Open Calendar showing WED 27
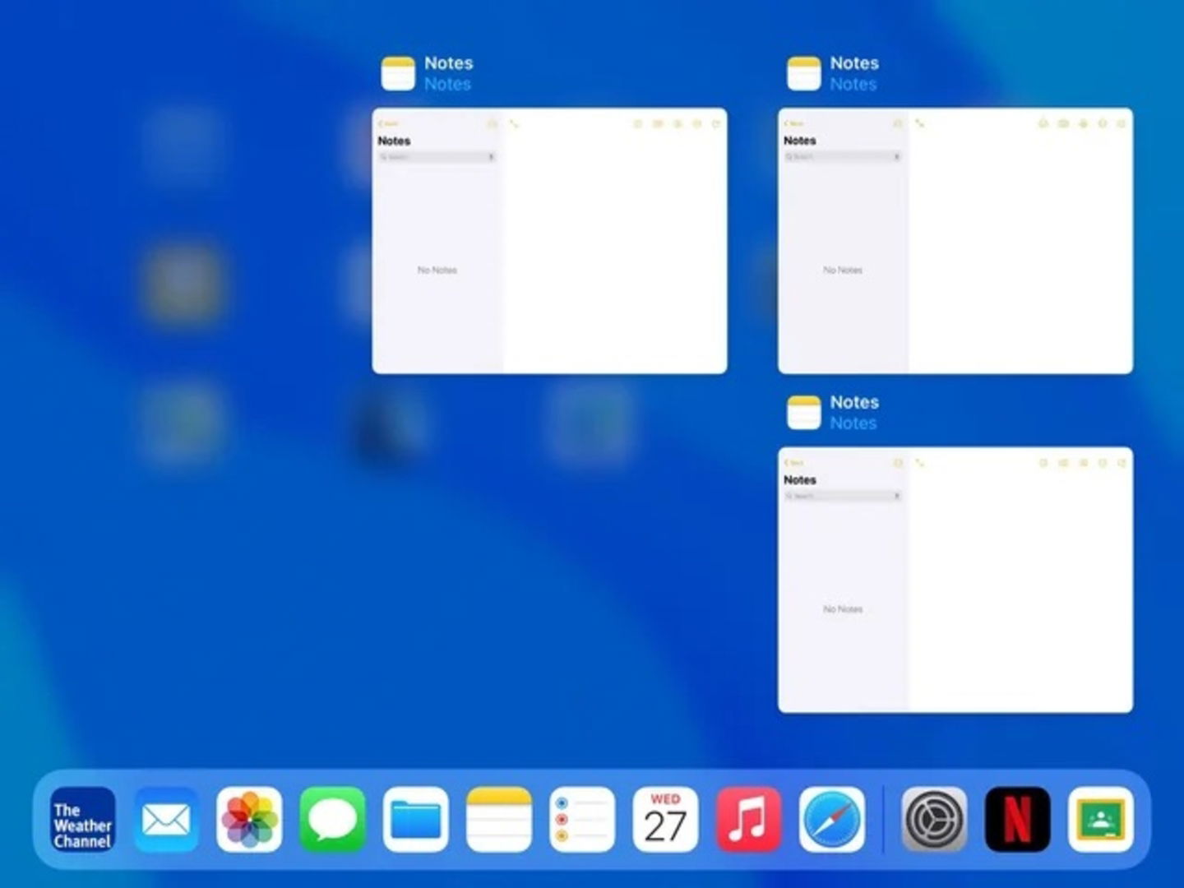Screen dimensions: 1184x888 pyautogui.click(x=665, y=820)
